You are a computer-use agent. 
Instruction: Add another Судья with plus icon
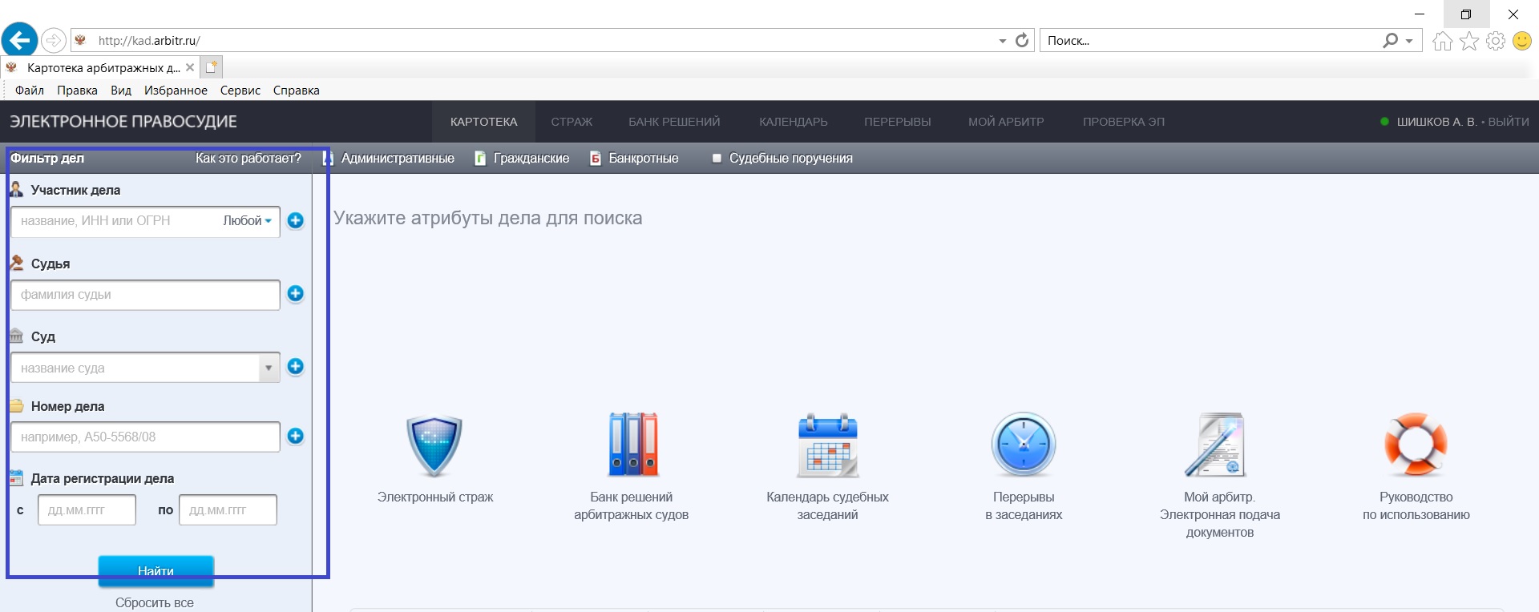296,293
